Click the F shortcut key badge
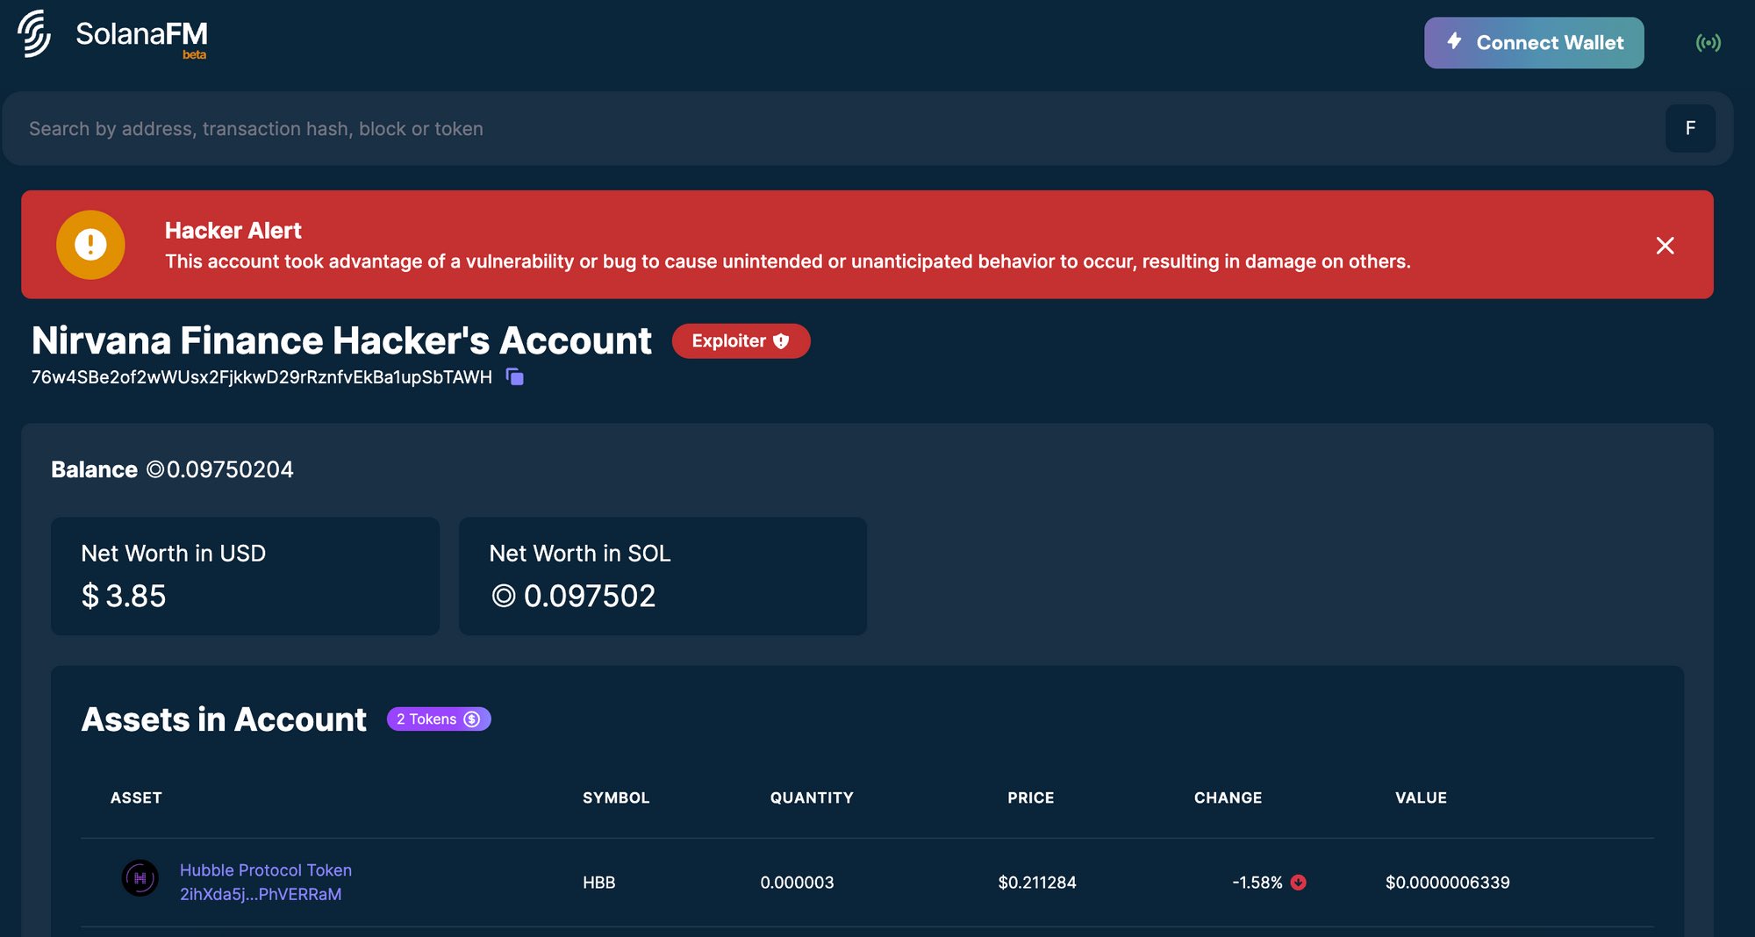This screenshot has width=1755, height=937. 1690,128
